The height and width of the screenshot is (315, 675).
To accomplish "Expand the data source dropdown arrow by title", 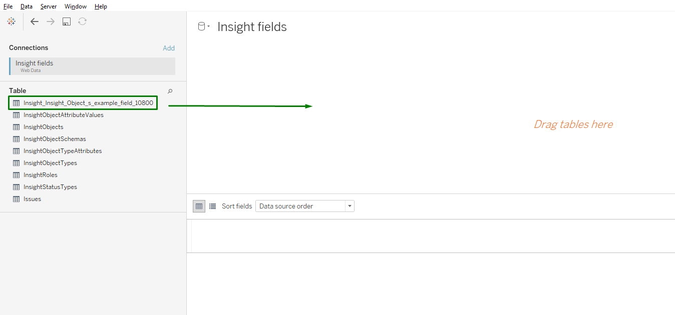I will pyautogui.click(x=208, y=27).
